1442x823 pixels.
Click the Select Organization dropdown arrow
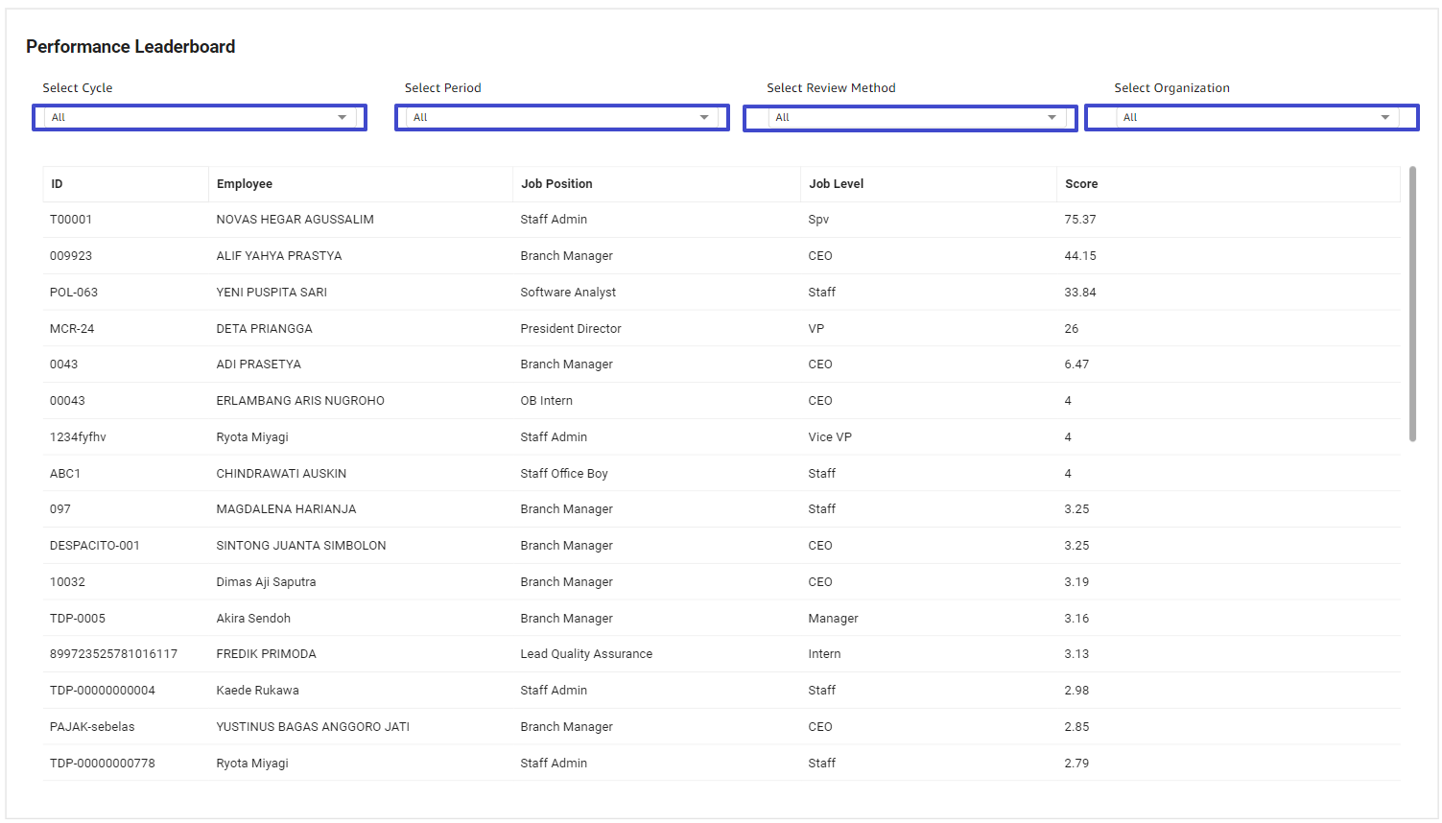click(x=1385, y=117)
